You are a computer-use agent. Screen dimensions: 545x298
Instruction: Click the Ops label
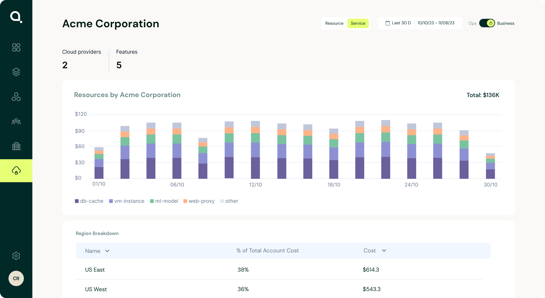472,23
